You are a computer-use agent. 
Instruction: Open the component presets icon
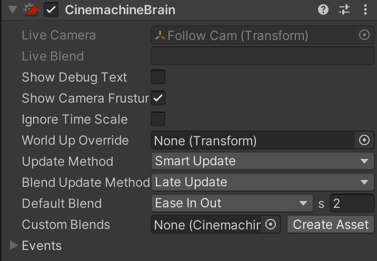click(344, 10)
